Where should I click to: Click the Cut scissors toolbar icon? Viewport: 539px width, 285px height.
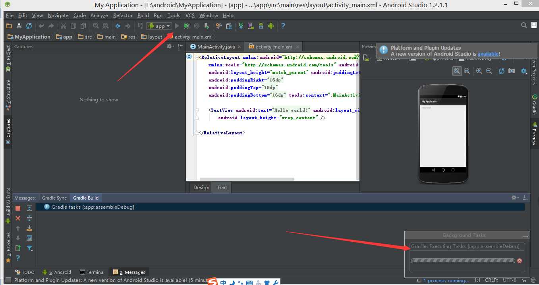point(63,26)
